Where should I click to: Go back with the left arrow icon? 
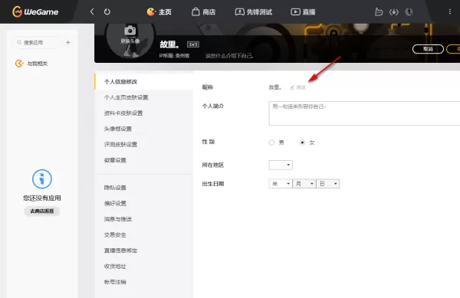pyautogui.click(x=92, y=11)
